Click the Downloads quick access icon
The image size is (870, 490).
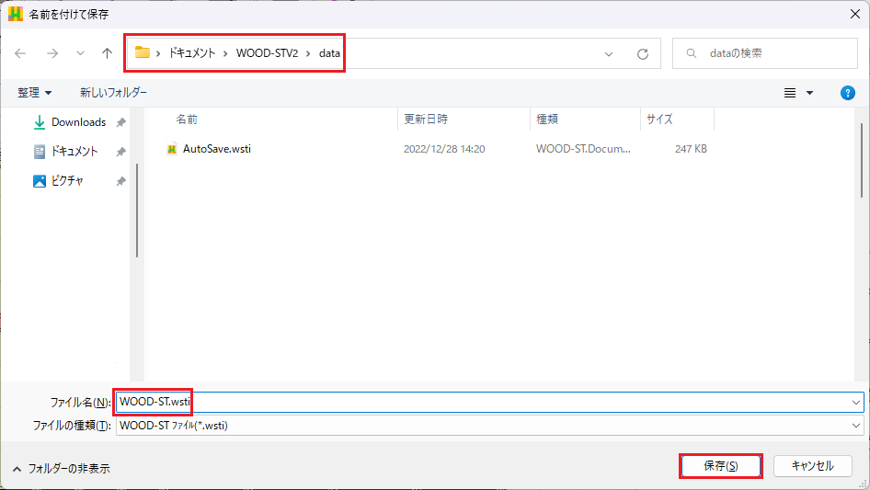[40, 122]
